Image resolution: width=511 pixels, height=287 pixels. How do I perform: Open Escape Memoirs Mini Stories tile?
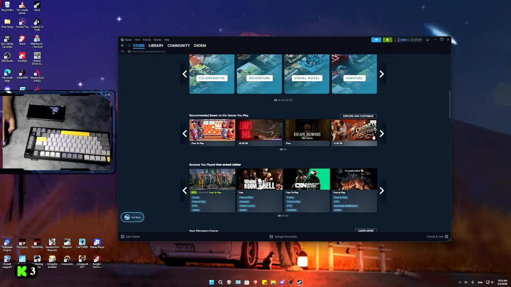pyautogui.click(x=307, y=133)
